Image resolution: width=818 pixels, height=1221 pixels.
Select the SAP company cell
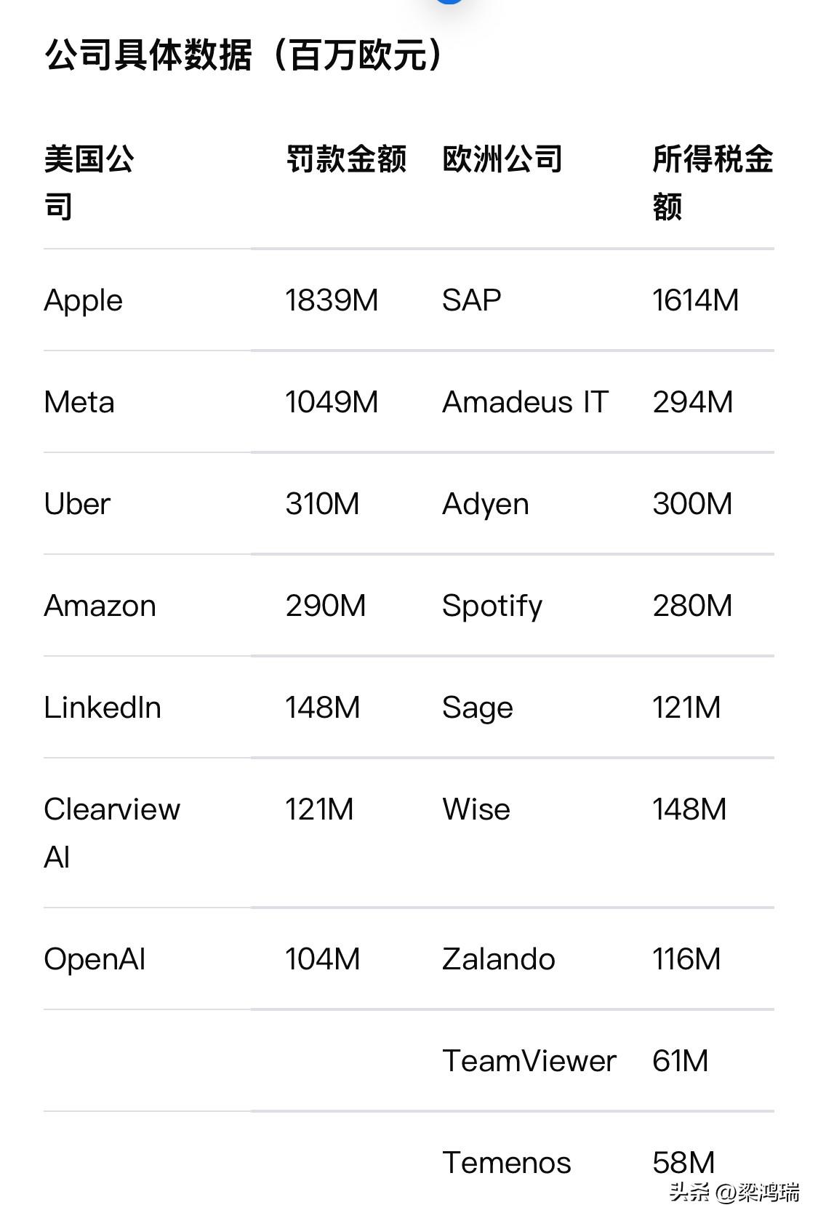coord(472,300)
